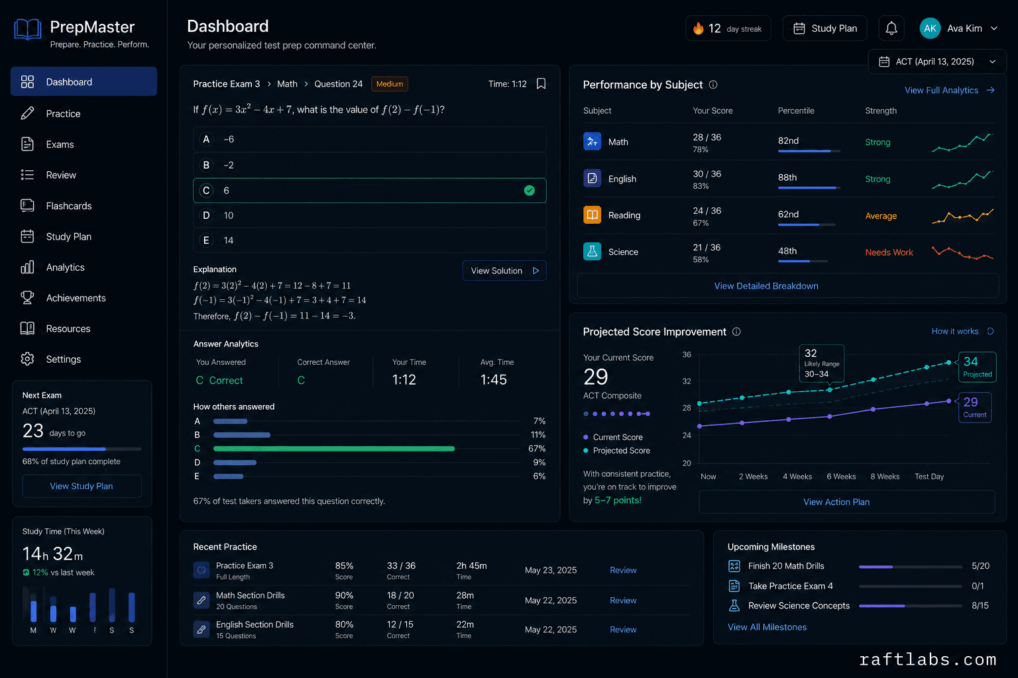Click the study plan completion progress bar
Viewport: 1018px width, 678px height.
click(x=82, y=449)
